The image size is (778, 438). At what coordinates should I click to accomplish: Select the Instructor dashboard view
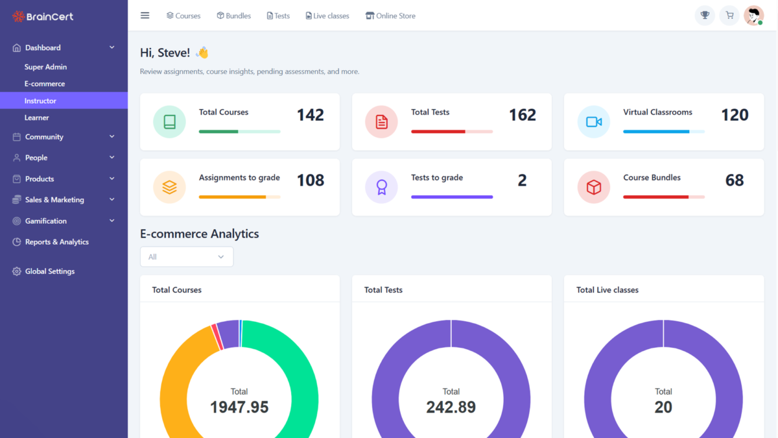coord(64,101)
